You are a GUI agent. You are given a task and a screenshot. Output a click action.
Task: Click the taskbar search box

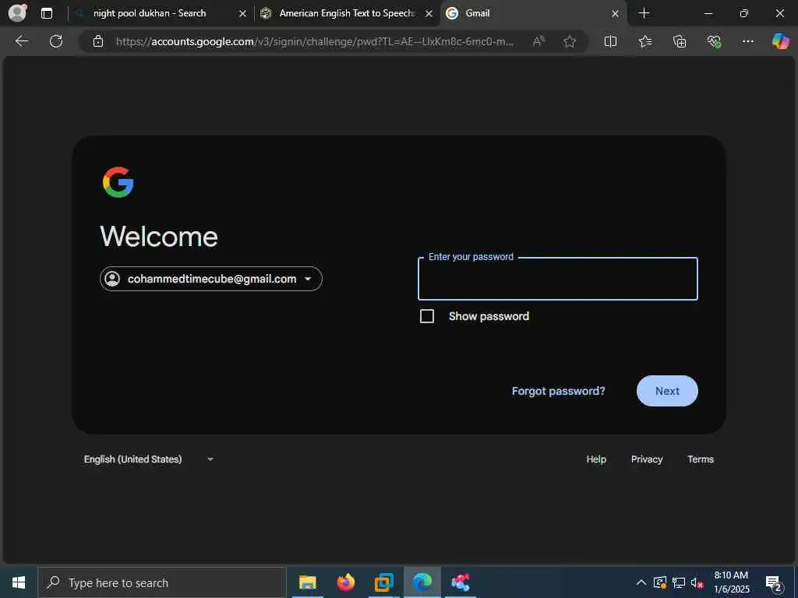pos(162,582)
